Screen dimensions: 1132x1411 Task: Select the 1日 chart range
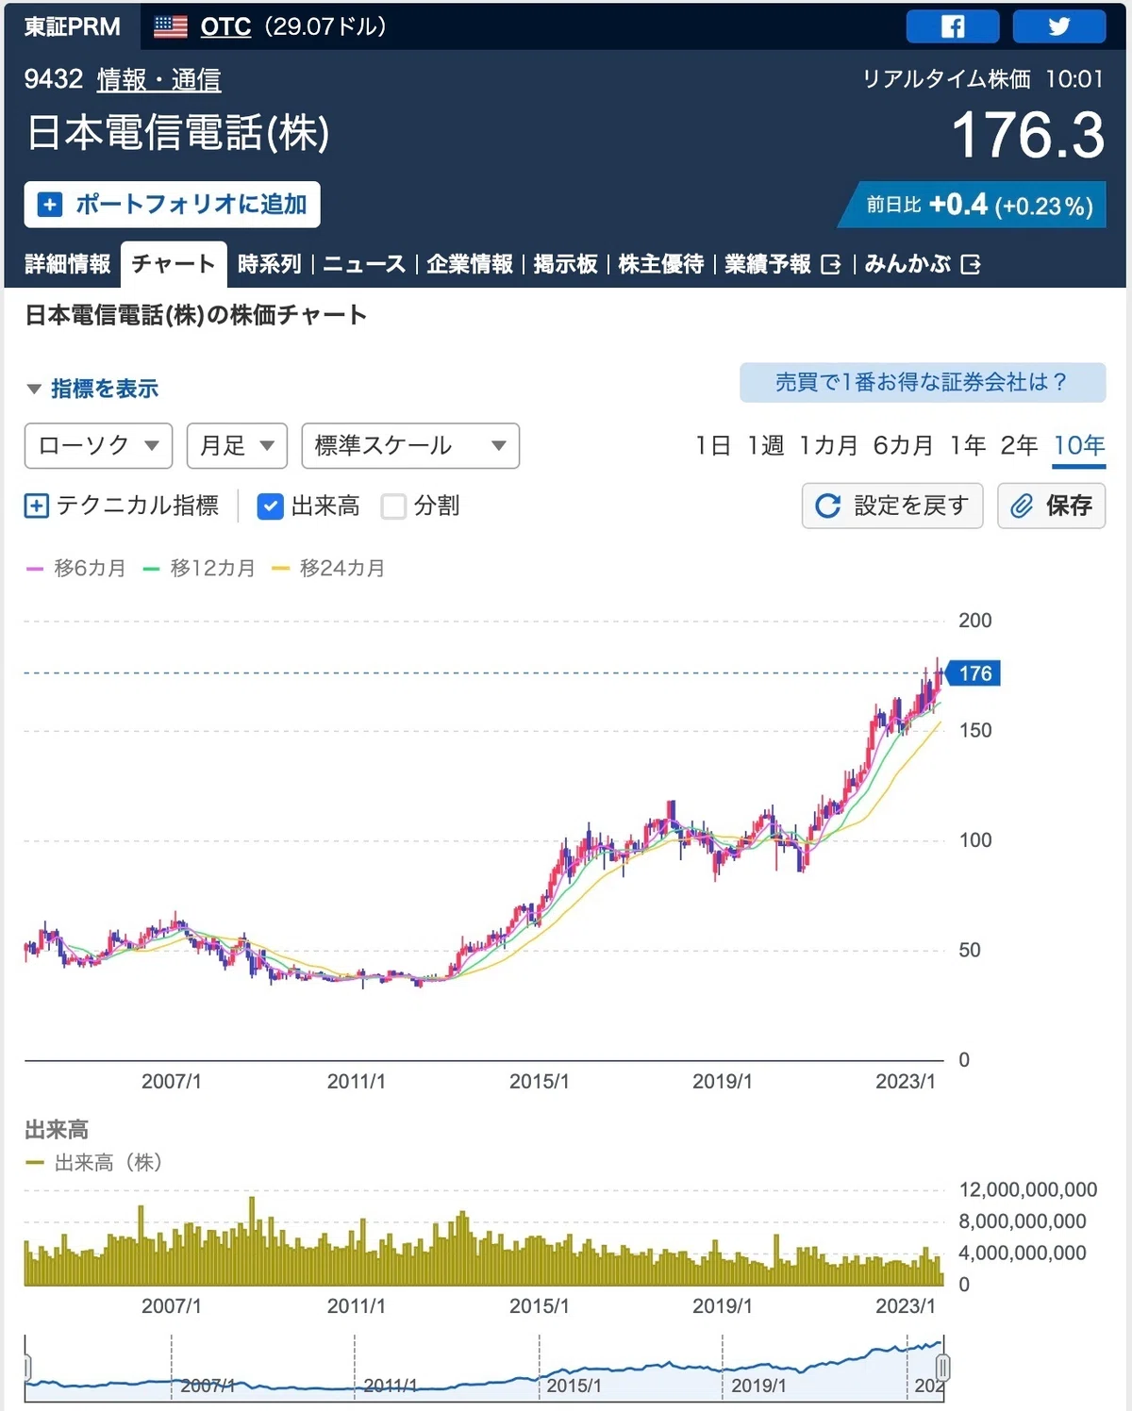[713, 445]
